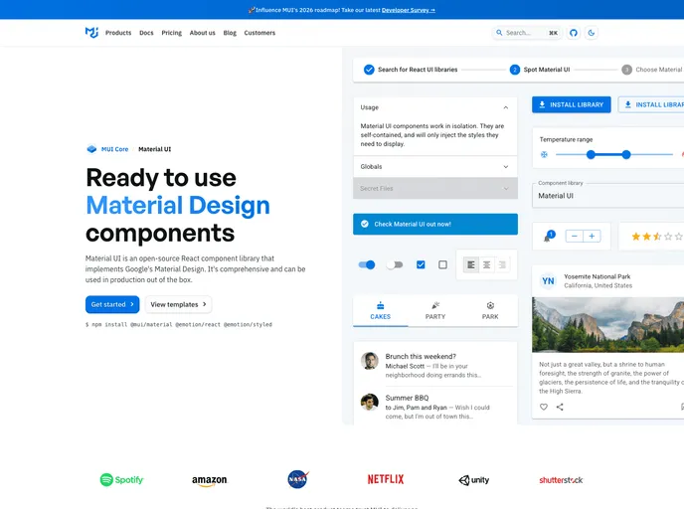Switch to the CAKES tab

point(381,311)
